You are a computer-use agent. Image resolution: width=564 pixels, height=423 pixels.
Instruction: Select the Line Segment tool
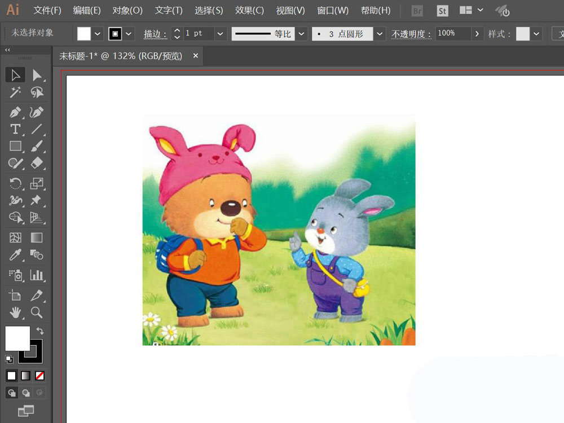[37, 129]
